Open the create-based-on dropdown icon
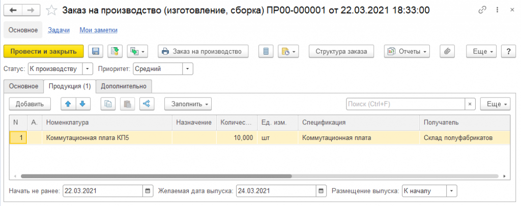Screen dimensions: 521x206 point(137,51)
